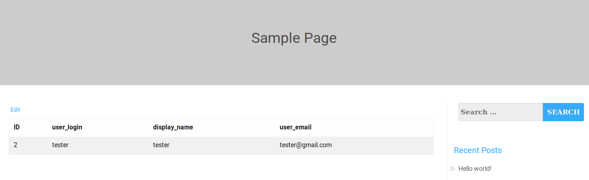Click tester in the user_login column
The width and height of the screenshot is (589, 180).
[x=60, y=145]
